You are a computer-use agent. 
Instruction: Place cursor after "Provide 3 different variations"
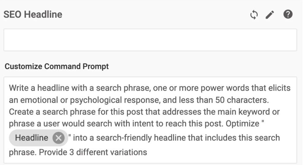click(x=147, y=152)
